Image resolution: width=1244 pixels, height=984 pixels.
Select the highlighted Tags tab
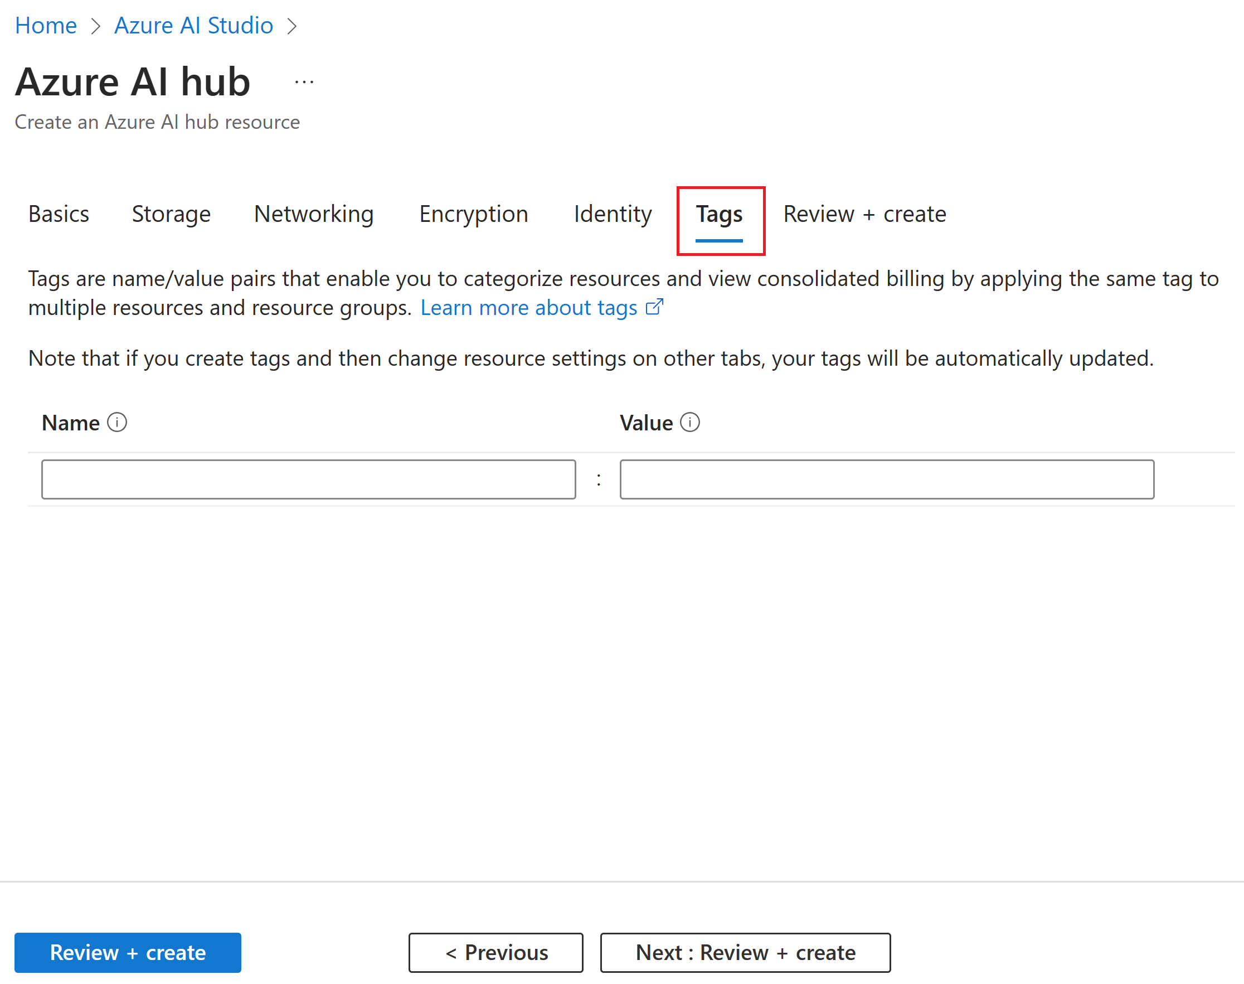click(x=720, y=214)
